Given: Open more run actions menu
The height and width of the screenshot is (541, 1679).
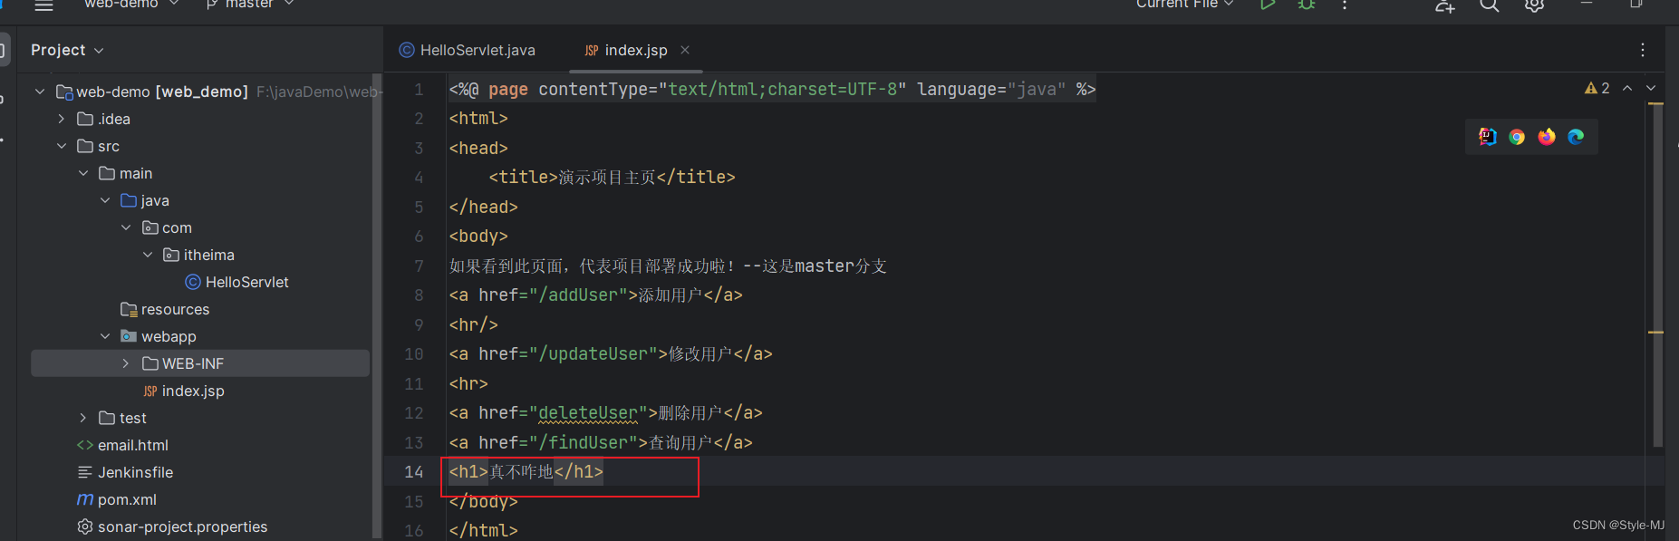Looking at the screenshot, I should (1345, 5).
